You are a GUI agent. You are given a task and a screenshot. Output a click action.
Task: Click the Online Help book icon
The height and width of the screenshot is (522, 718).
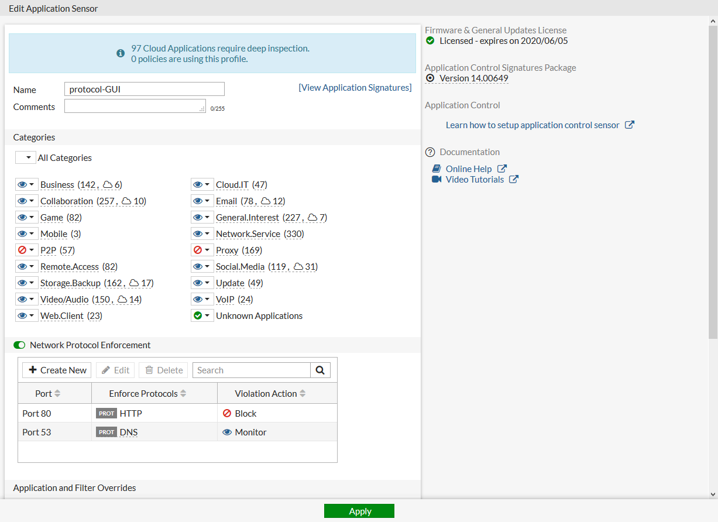coord(437,169)
